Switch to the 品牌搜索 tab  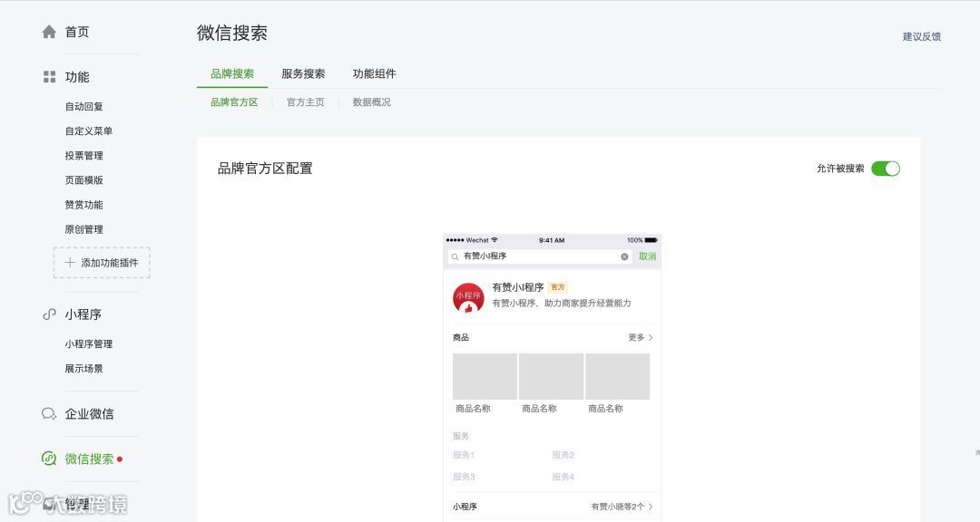click(232, 73)
